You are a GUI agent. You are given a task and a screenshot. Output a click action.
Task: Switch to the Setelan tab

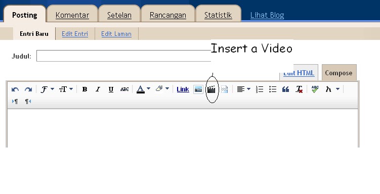pyautogui.click(x=119, y=15)
